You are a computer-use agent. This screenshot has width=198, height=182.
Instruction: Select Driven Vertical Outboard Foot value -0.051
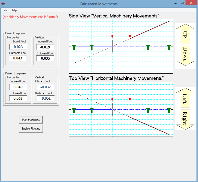tap(46, 98)
